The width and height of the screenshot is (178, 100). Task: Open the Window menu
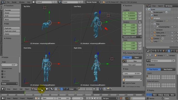tap(22, 2)
